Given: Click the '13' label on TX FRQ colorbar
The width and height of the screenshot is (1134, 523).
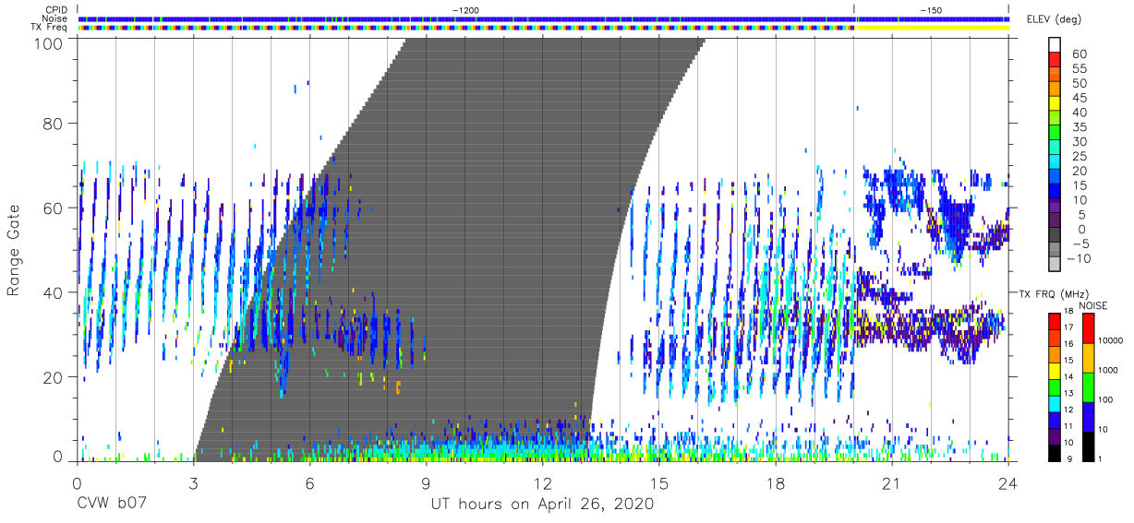Looking at the screenshot, I should point(1068,393).
